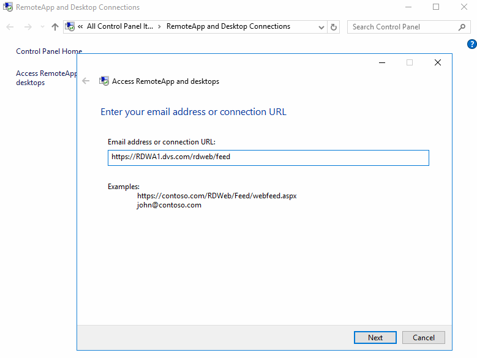Expand hidden breadcrumb double-chevron

point(80,26)
